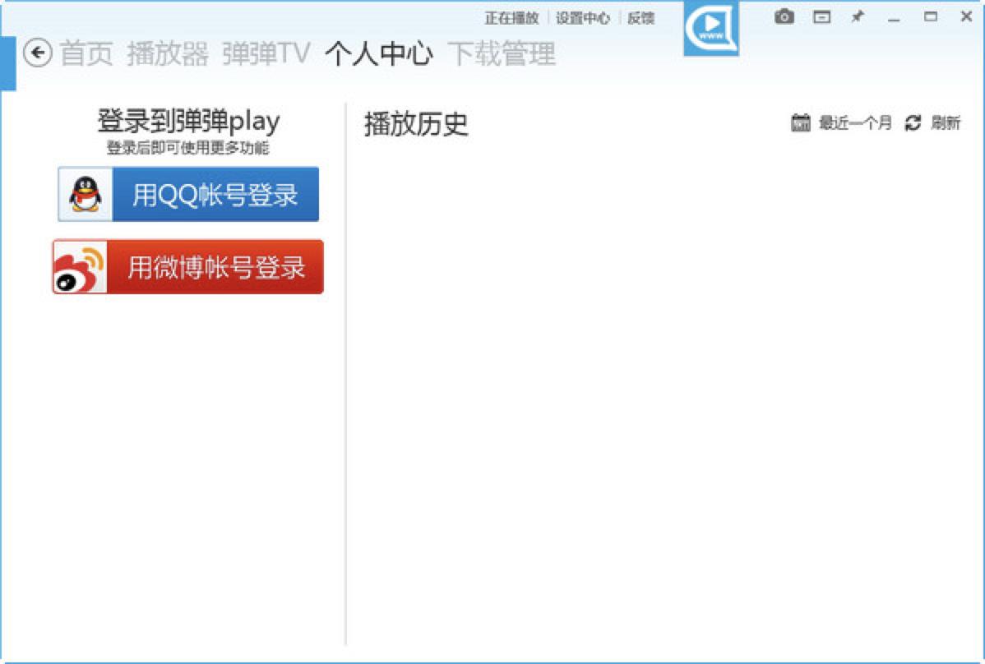Click the 反馈 feedback link
This screenshot has width=985, height=664.
pyautogui.click(x=640, y=18)
